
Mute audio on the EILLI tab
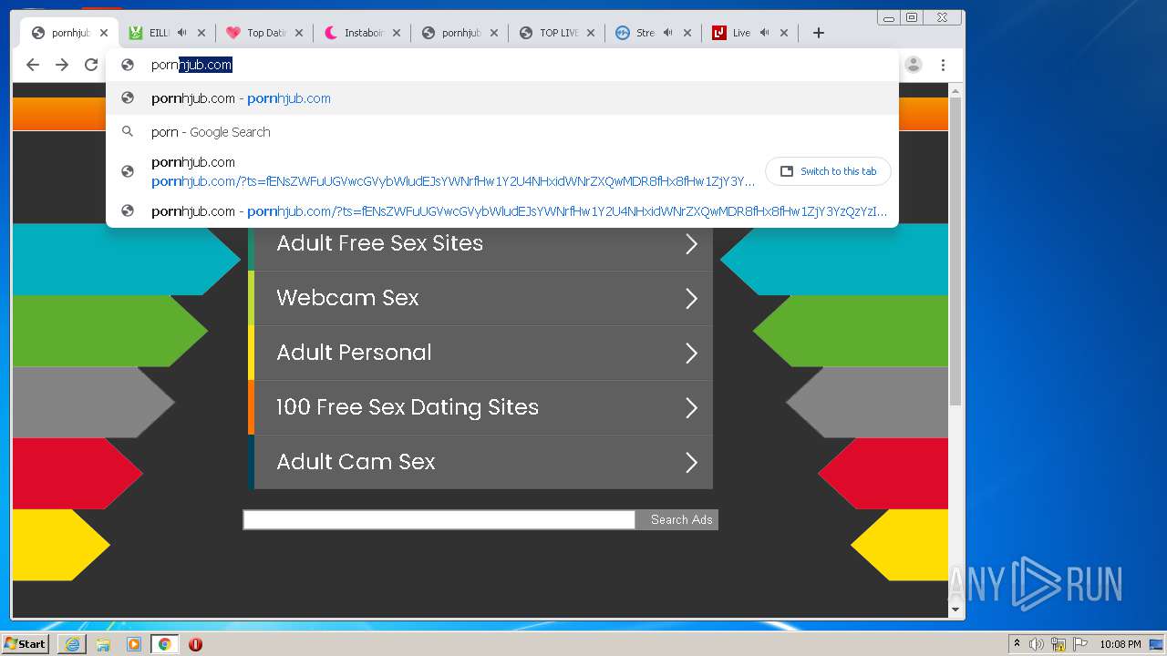pos(182,33)
